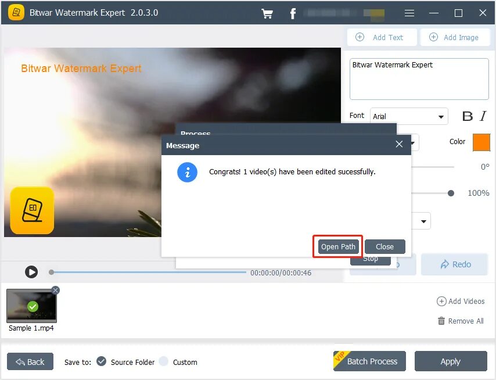Pick the orange Color swatch
Image resolution: width=496 pixels, height=380 pixels.
click(481, 142)
